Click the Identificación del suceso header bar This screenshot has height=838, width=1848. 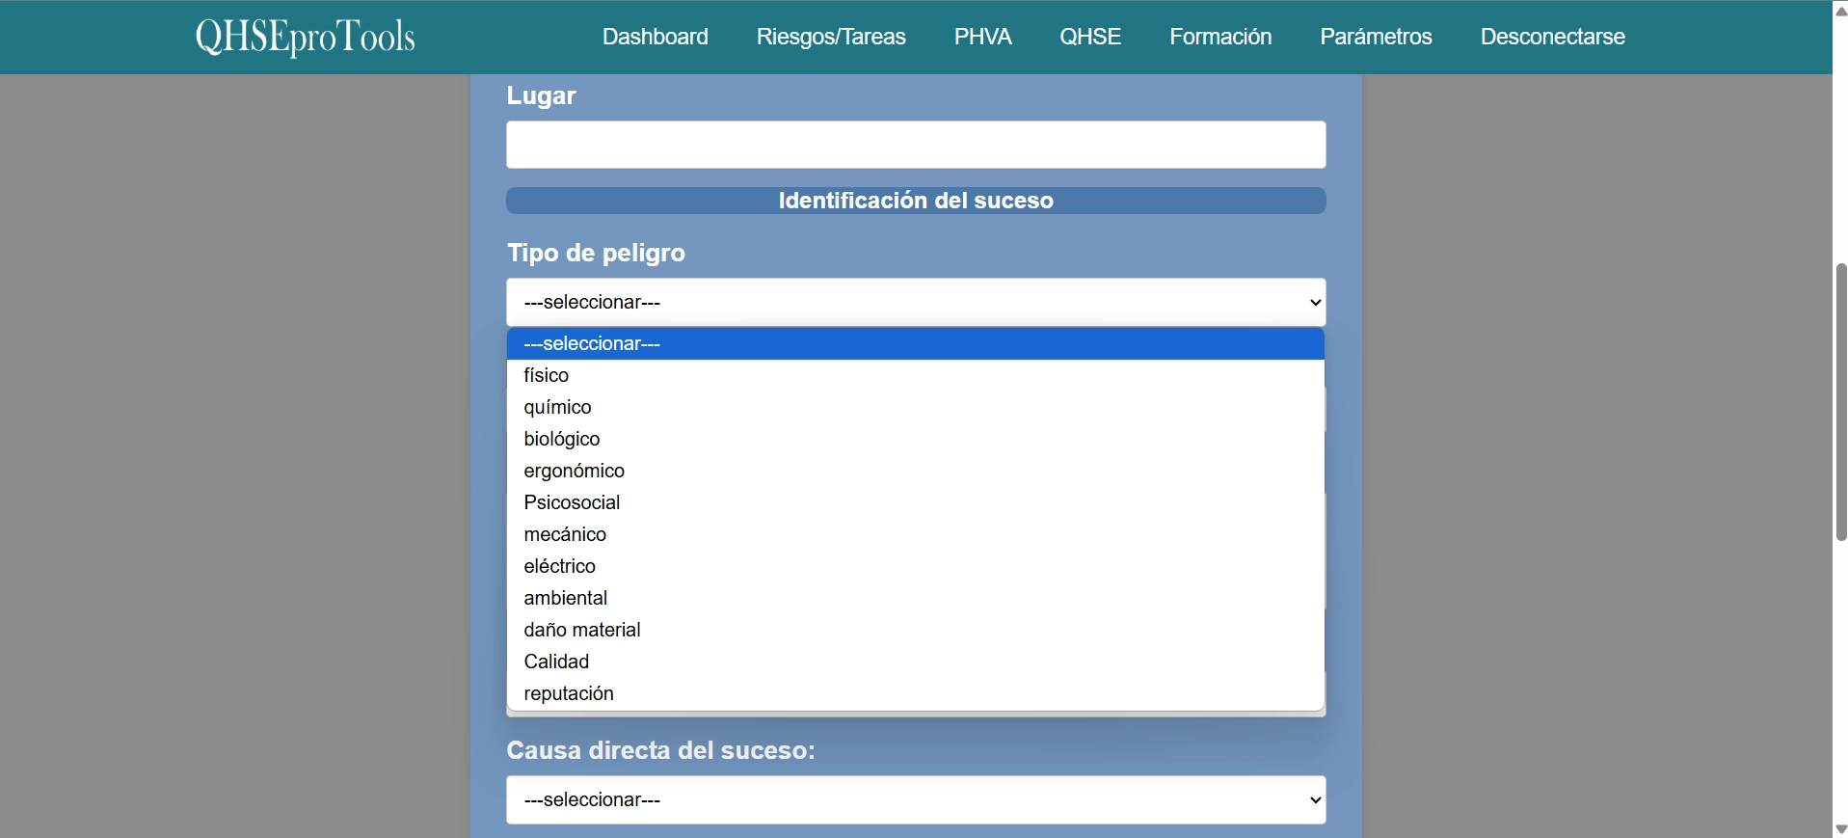pos(915,201)
